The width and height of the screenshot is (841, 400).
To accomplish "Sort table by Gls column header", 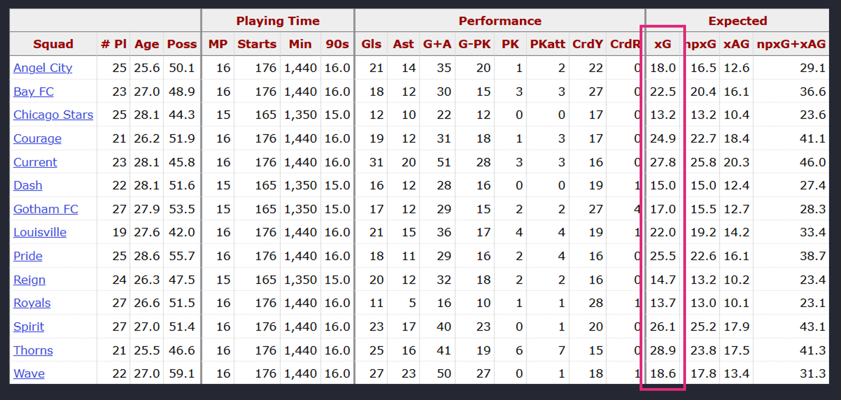I will [x=371, y=44].
